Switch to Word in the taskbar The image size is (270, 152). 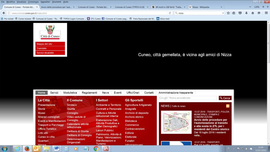click(x=56, y=149)
